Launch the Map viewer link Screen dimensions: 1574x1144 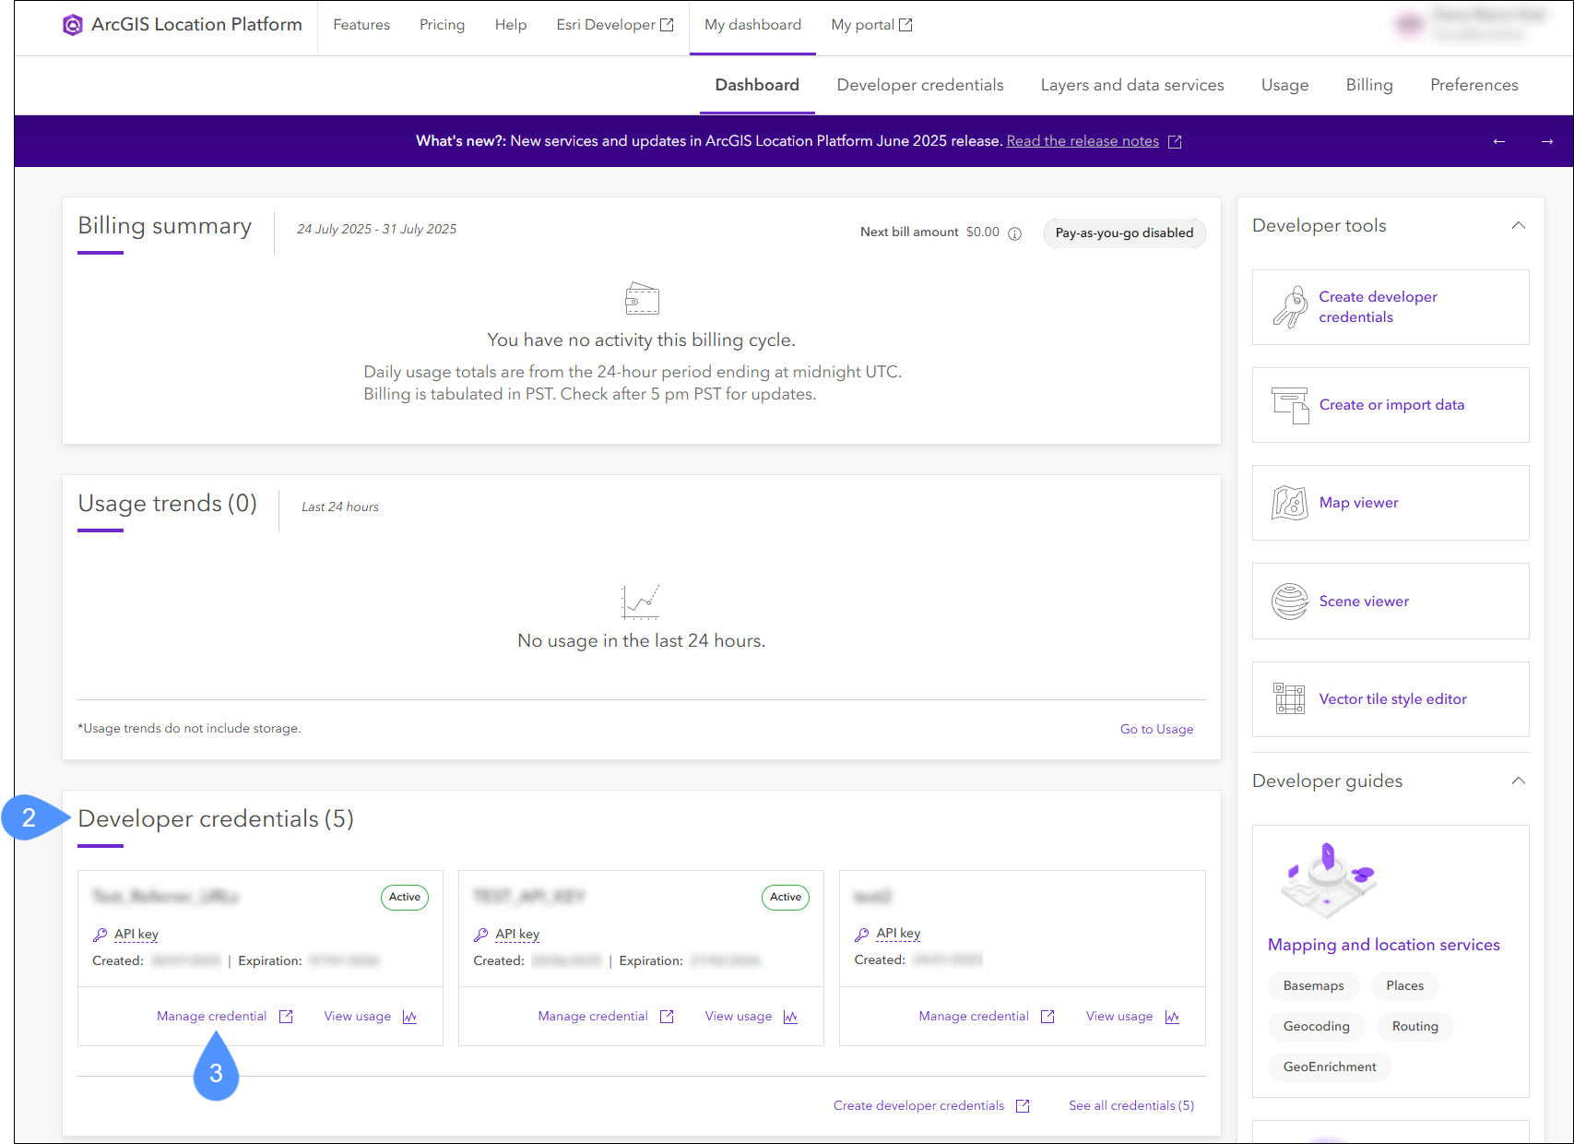pos(1358,503)
